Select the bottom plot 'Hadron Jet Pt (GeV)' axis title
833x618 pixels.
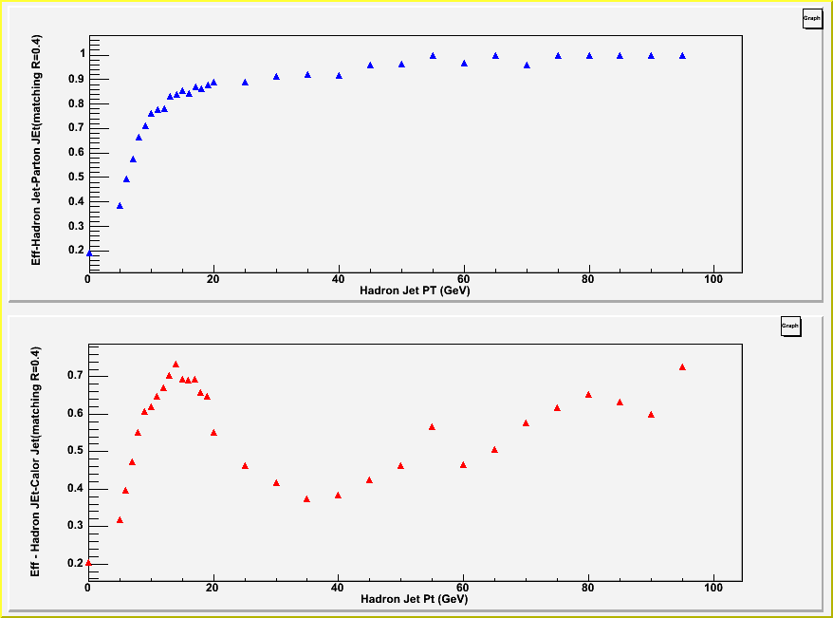click(415, 600)
